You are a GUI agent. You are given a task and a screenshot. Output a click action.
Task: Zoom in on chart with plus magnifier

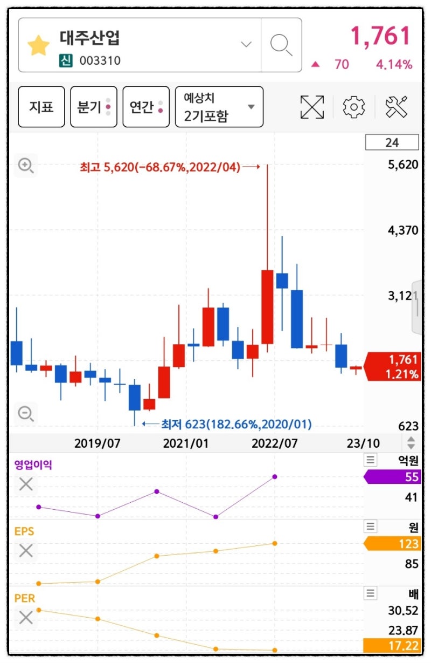pyautogui.click(x=26, y=166)
